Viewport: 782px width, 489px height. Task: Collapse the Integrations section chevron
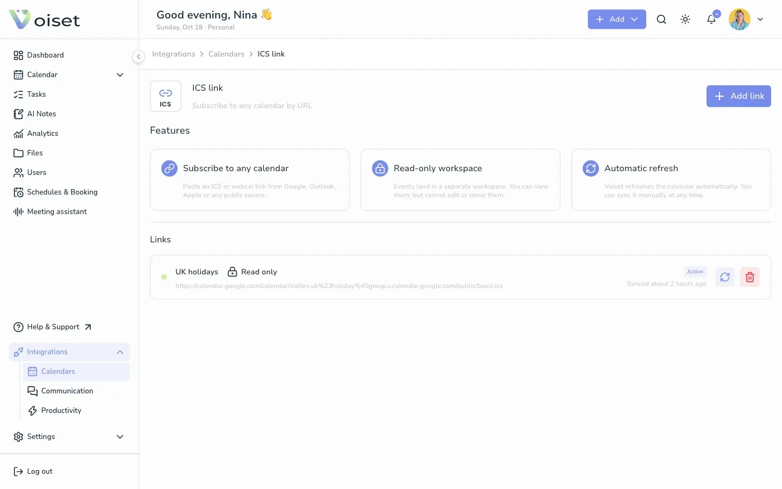pyautogui.click(x=120, y=352)
